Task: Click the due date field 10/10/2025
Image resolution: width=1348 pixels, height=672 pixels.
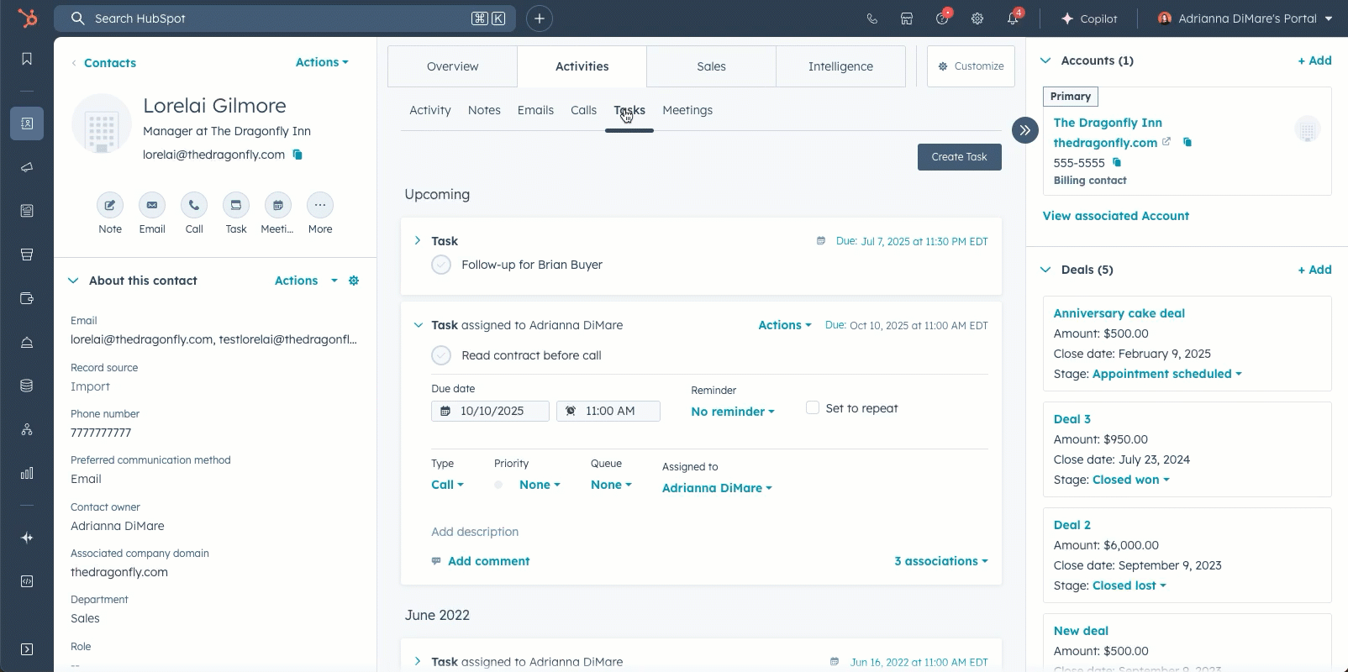Action: tap(491, 411)
